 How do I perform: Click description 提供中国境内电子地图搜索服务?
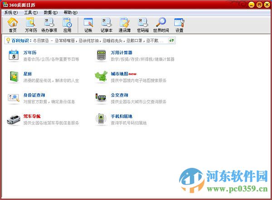(x=138, y=81)
